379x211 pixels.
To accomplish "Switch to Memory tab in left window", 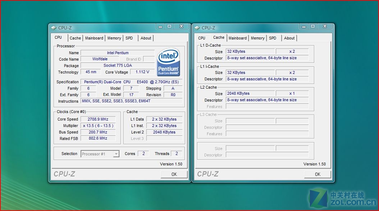I will pyautogui.click(x=114, y=38).
